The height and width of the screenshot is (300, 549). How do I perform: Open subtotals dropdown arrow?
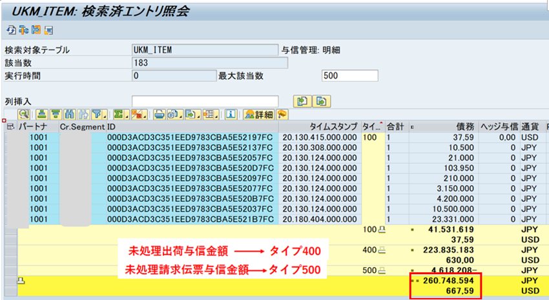pos(145,115)
